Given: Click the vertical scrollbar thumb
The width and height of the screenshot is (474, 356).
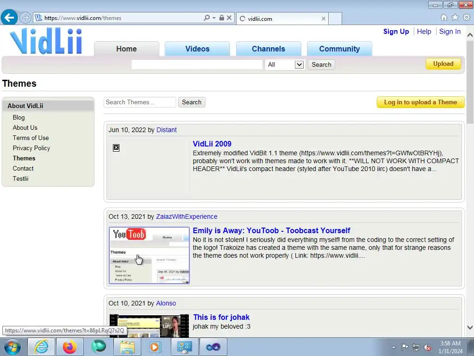Looking at the screenshot, I should pos(470,83).
